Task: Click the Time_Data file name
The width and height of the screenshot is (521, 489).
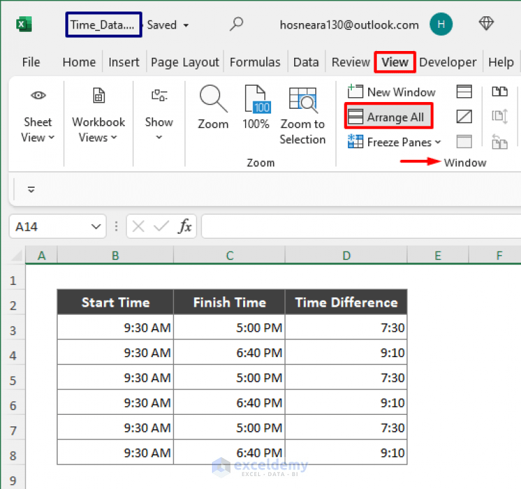Action: pos(103,25)
